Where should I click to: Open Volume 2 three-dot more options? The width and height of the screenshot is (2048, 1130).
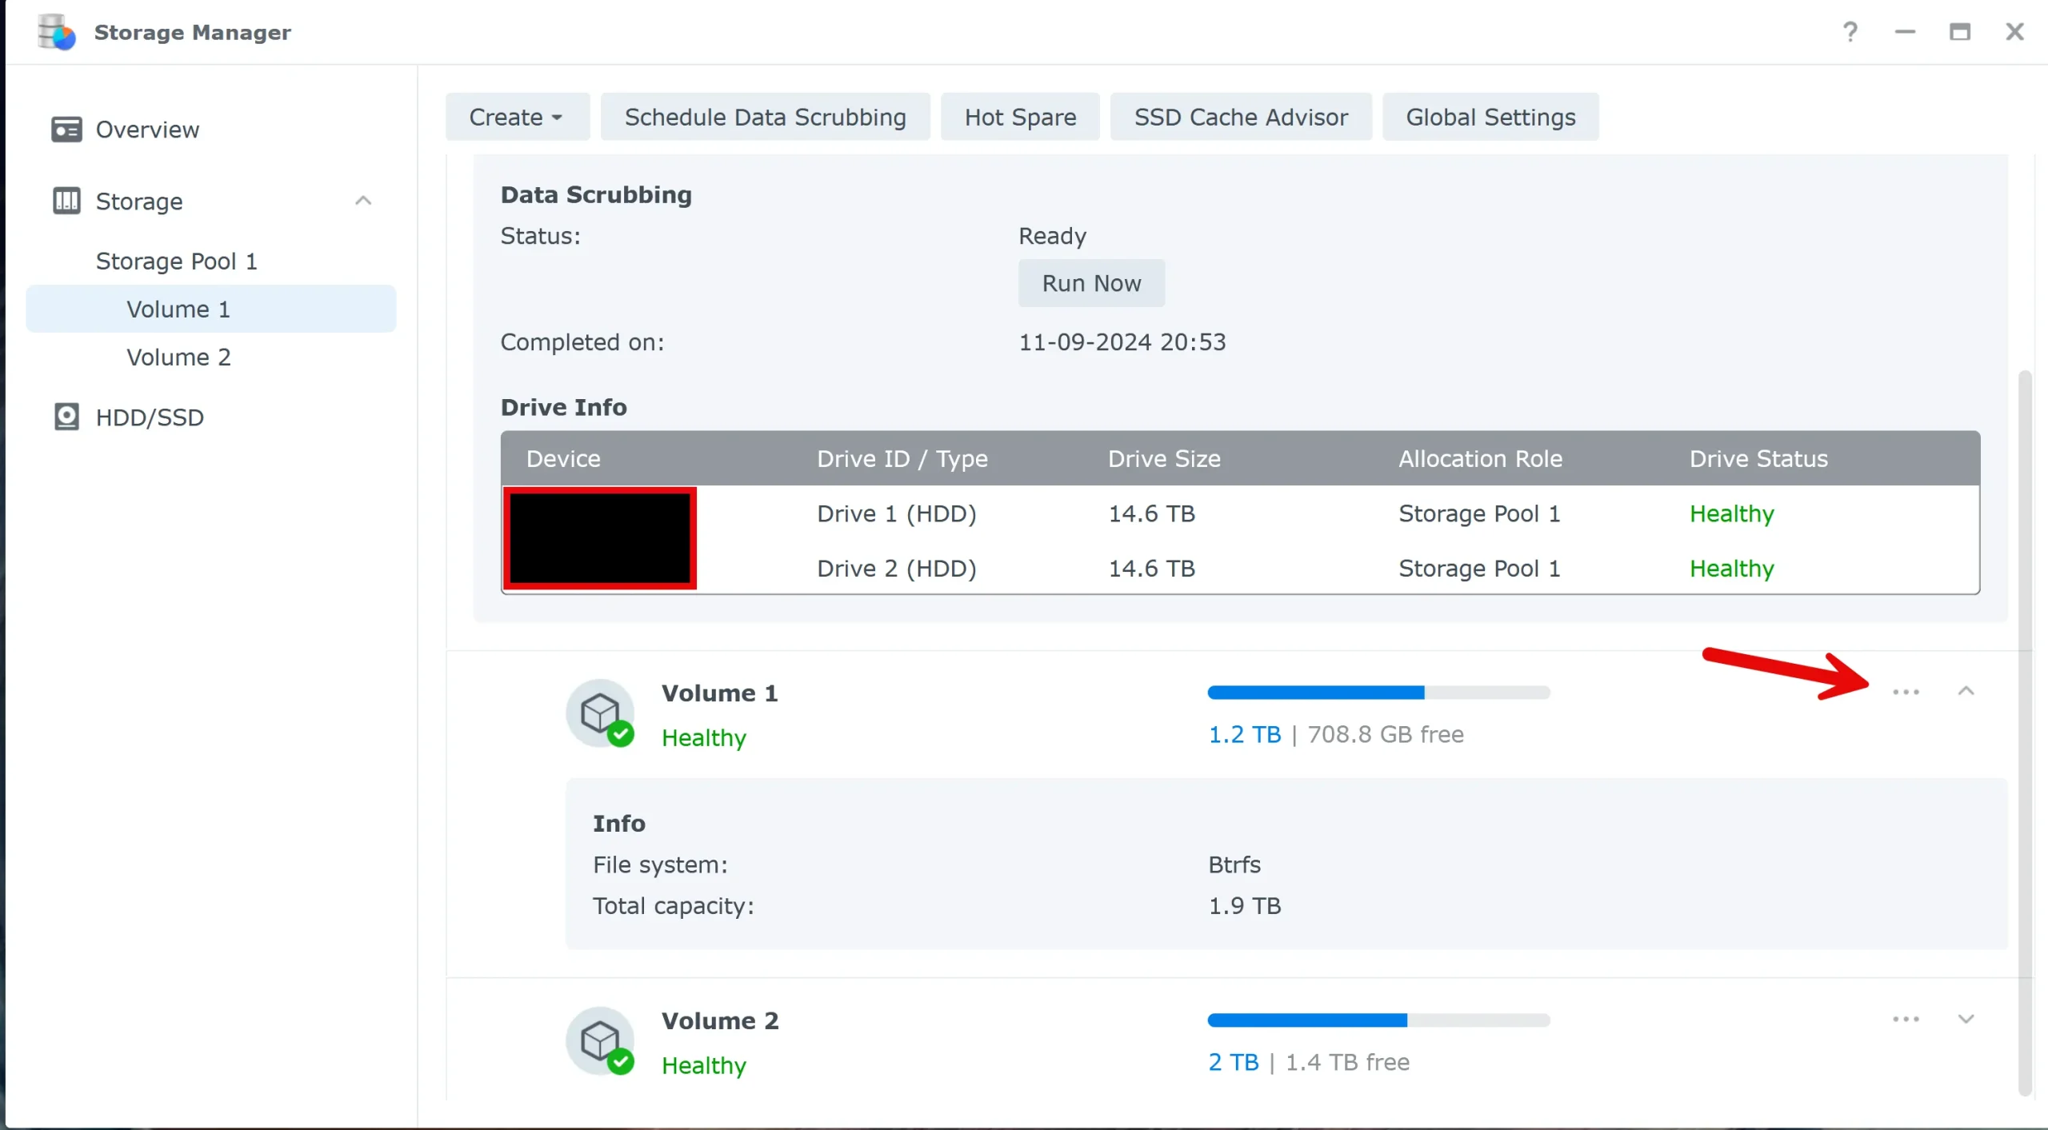click(x=1906, y=1019)
